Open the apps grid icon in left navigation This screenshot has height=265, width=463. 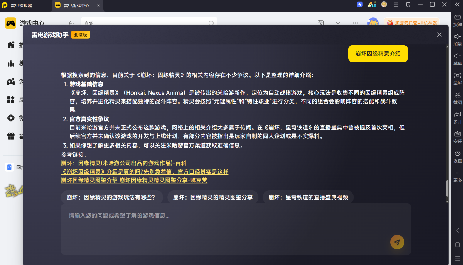[x=11, y=100]
